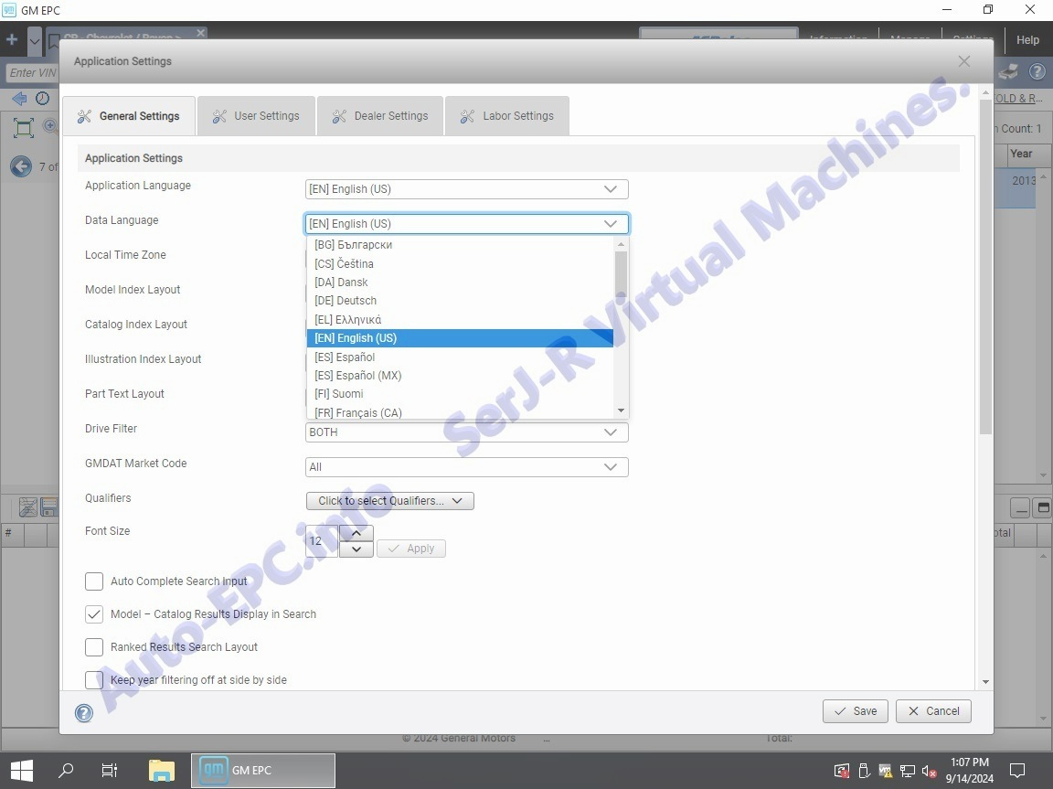Uncheck Model – Catalog Results Display in Search
Image resolution: width=1053 pixels, height=789 pixels.
pyautogui.click(x=94, y=614)
